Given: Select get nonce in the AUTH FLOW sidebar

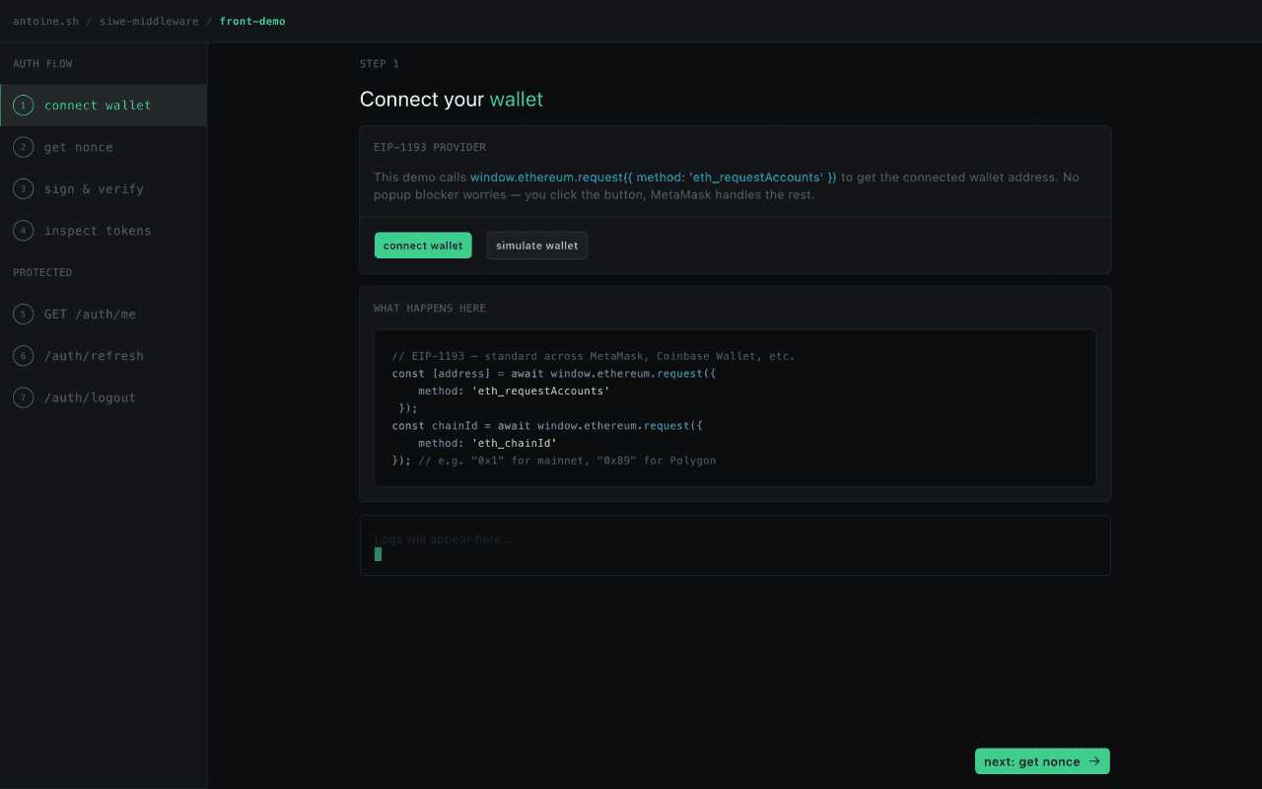Looking at the screenshot, I should tap(79, 146).
